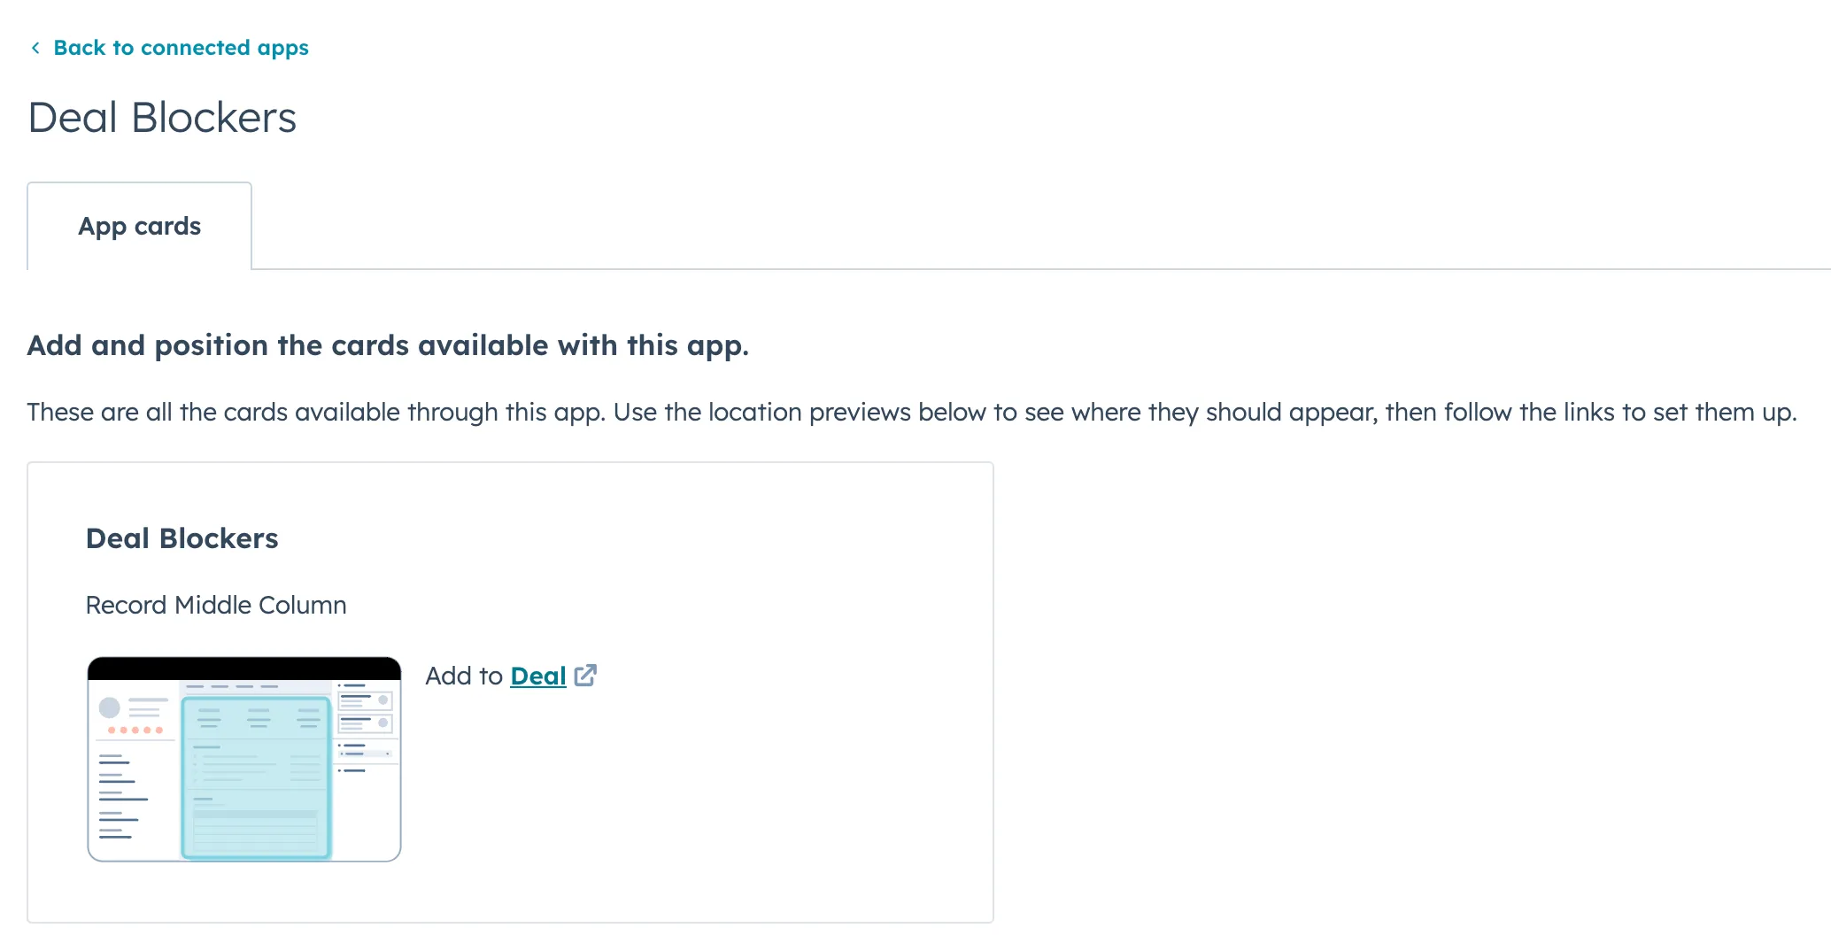Click the browser top bar in the preview
The width and height of the screenshot is (1831, 951).
244,666
